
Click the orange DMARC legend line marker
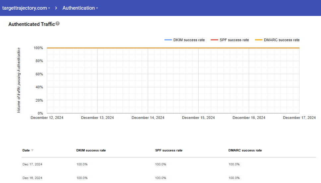pyautogui.click(x=259, y=40)
